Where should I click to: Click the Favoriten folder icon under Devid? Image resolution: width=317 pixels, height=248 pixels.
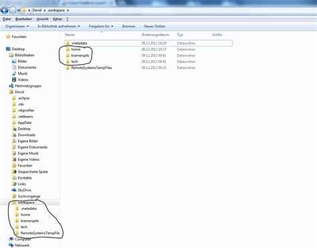[14, 165]
